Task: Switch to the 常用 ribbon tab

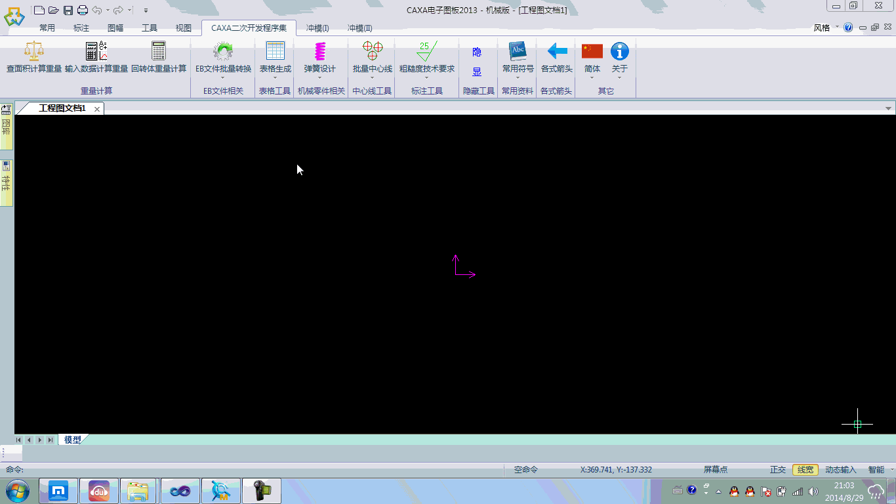Action: point(47,28)
